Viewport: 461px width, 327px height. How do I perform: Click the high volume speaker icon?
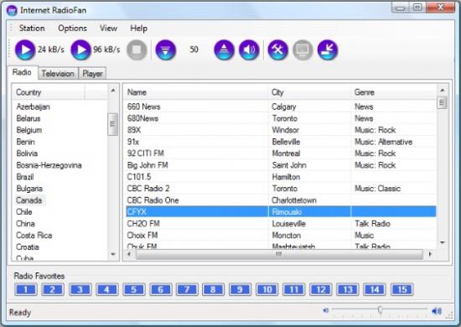tap(437, 311)
